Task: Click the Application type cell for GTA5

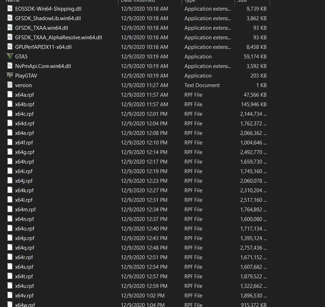Action: 198,57
